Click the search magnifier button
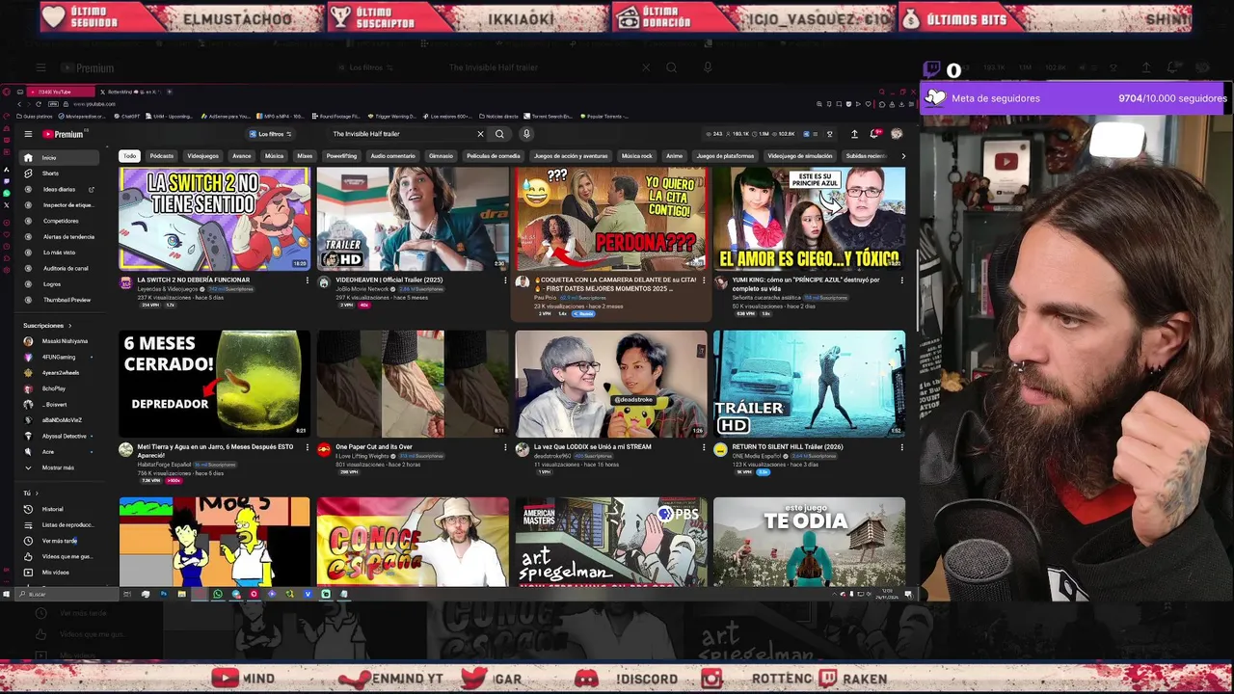This screenshot has width=1234, height=694. point(499,134)
